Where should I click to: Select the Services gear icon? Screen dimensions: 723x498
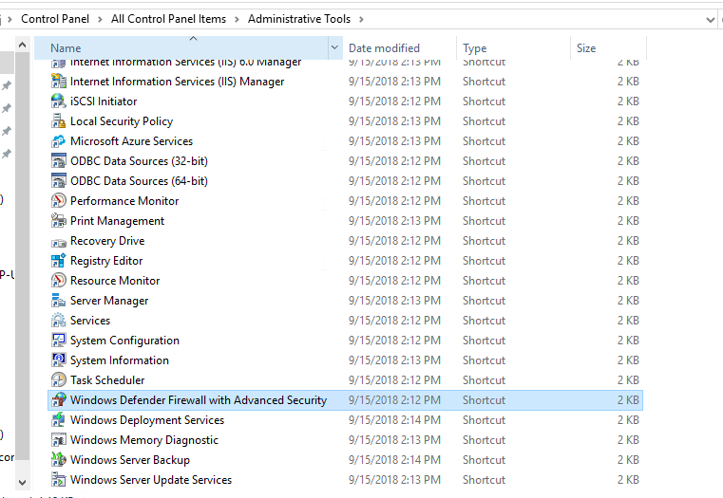pyautogui.click(x=59, y=321)
